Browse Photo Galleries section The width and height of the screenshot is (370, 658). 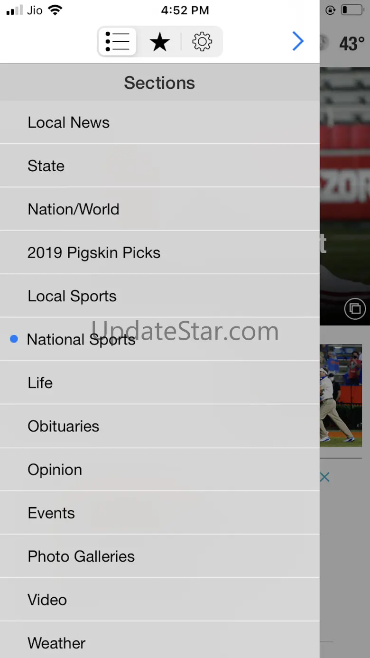tap(160, 556)
